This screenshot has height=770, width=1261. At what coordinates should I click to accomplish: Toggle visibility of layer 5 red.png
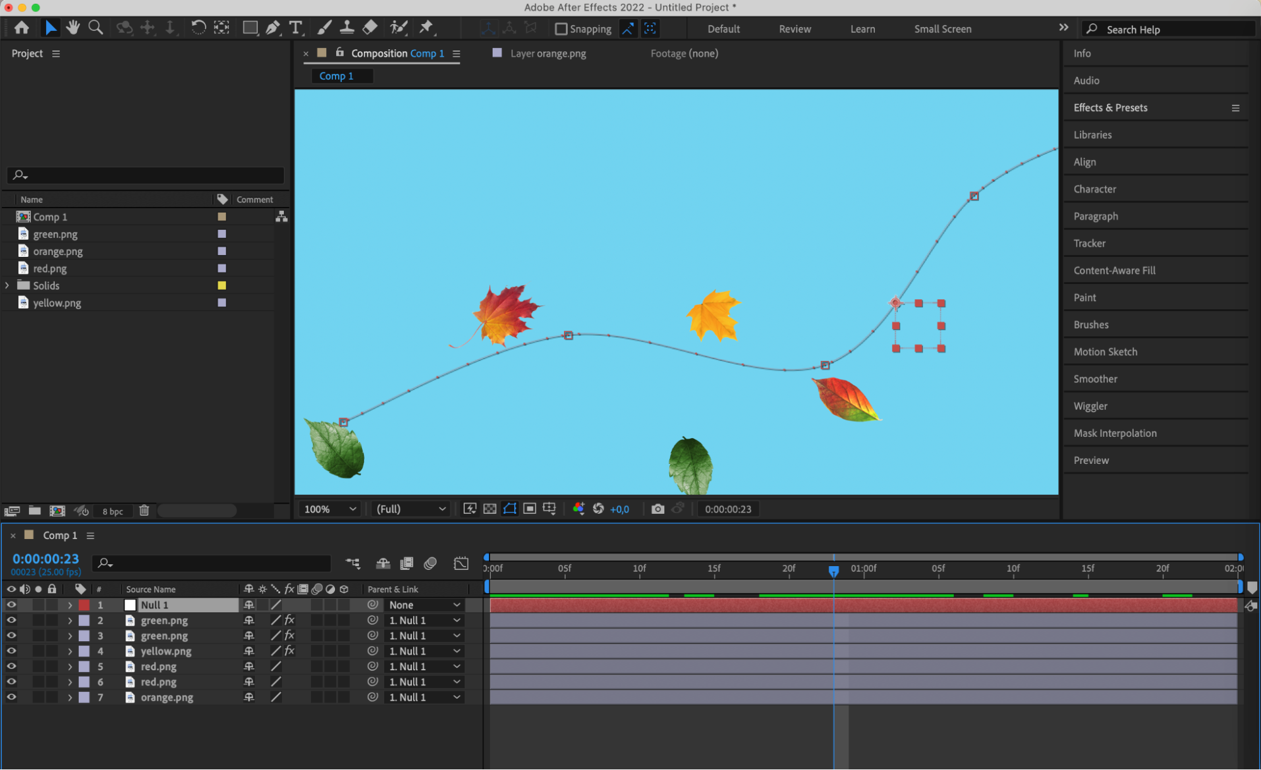11,666
